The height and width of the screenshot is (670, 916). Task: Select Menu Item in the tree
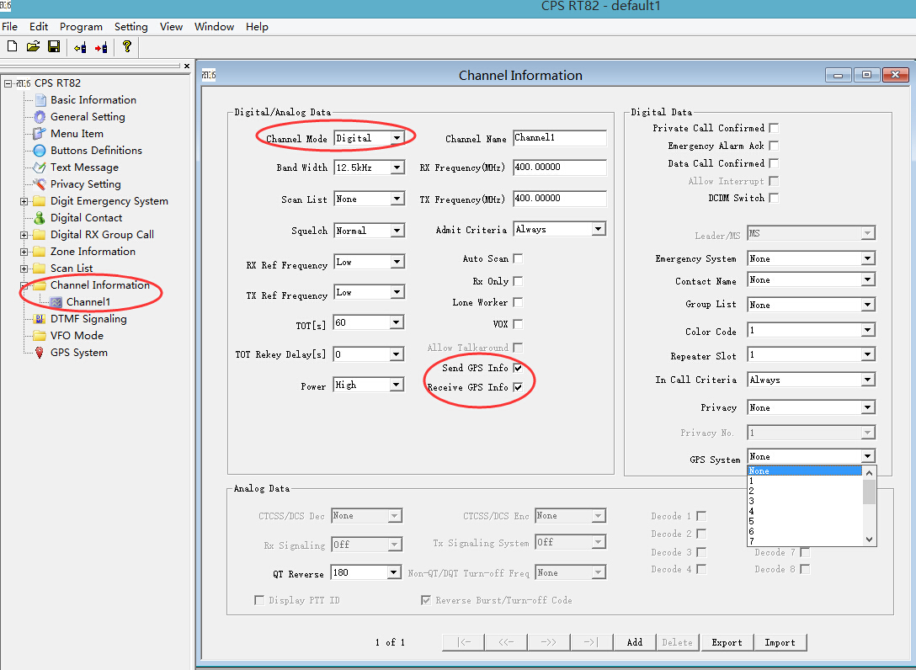click(77, 134)
